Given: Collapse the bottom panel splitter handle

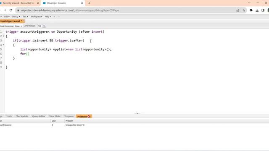Looking at the screenshot, I should pos(137,113).
